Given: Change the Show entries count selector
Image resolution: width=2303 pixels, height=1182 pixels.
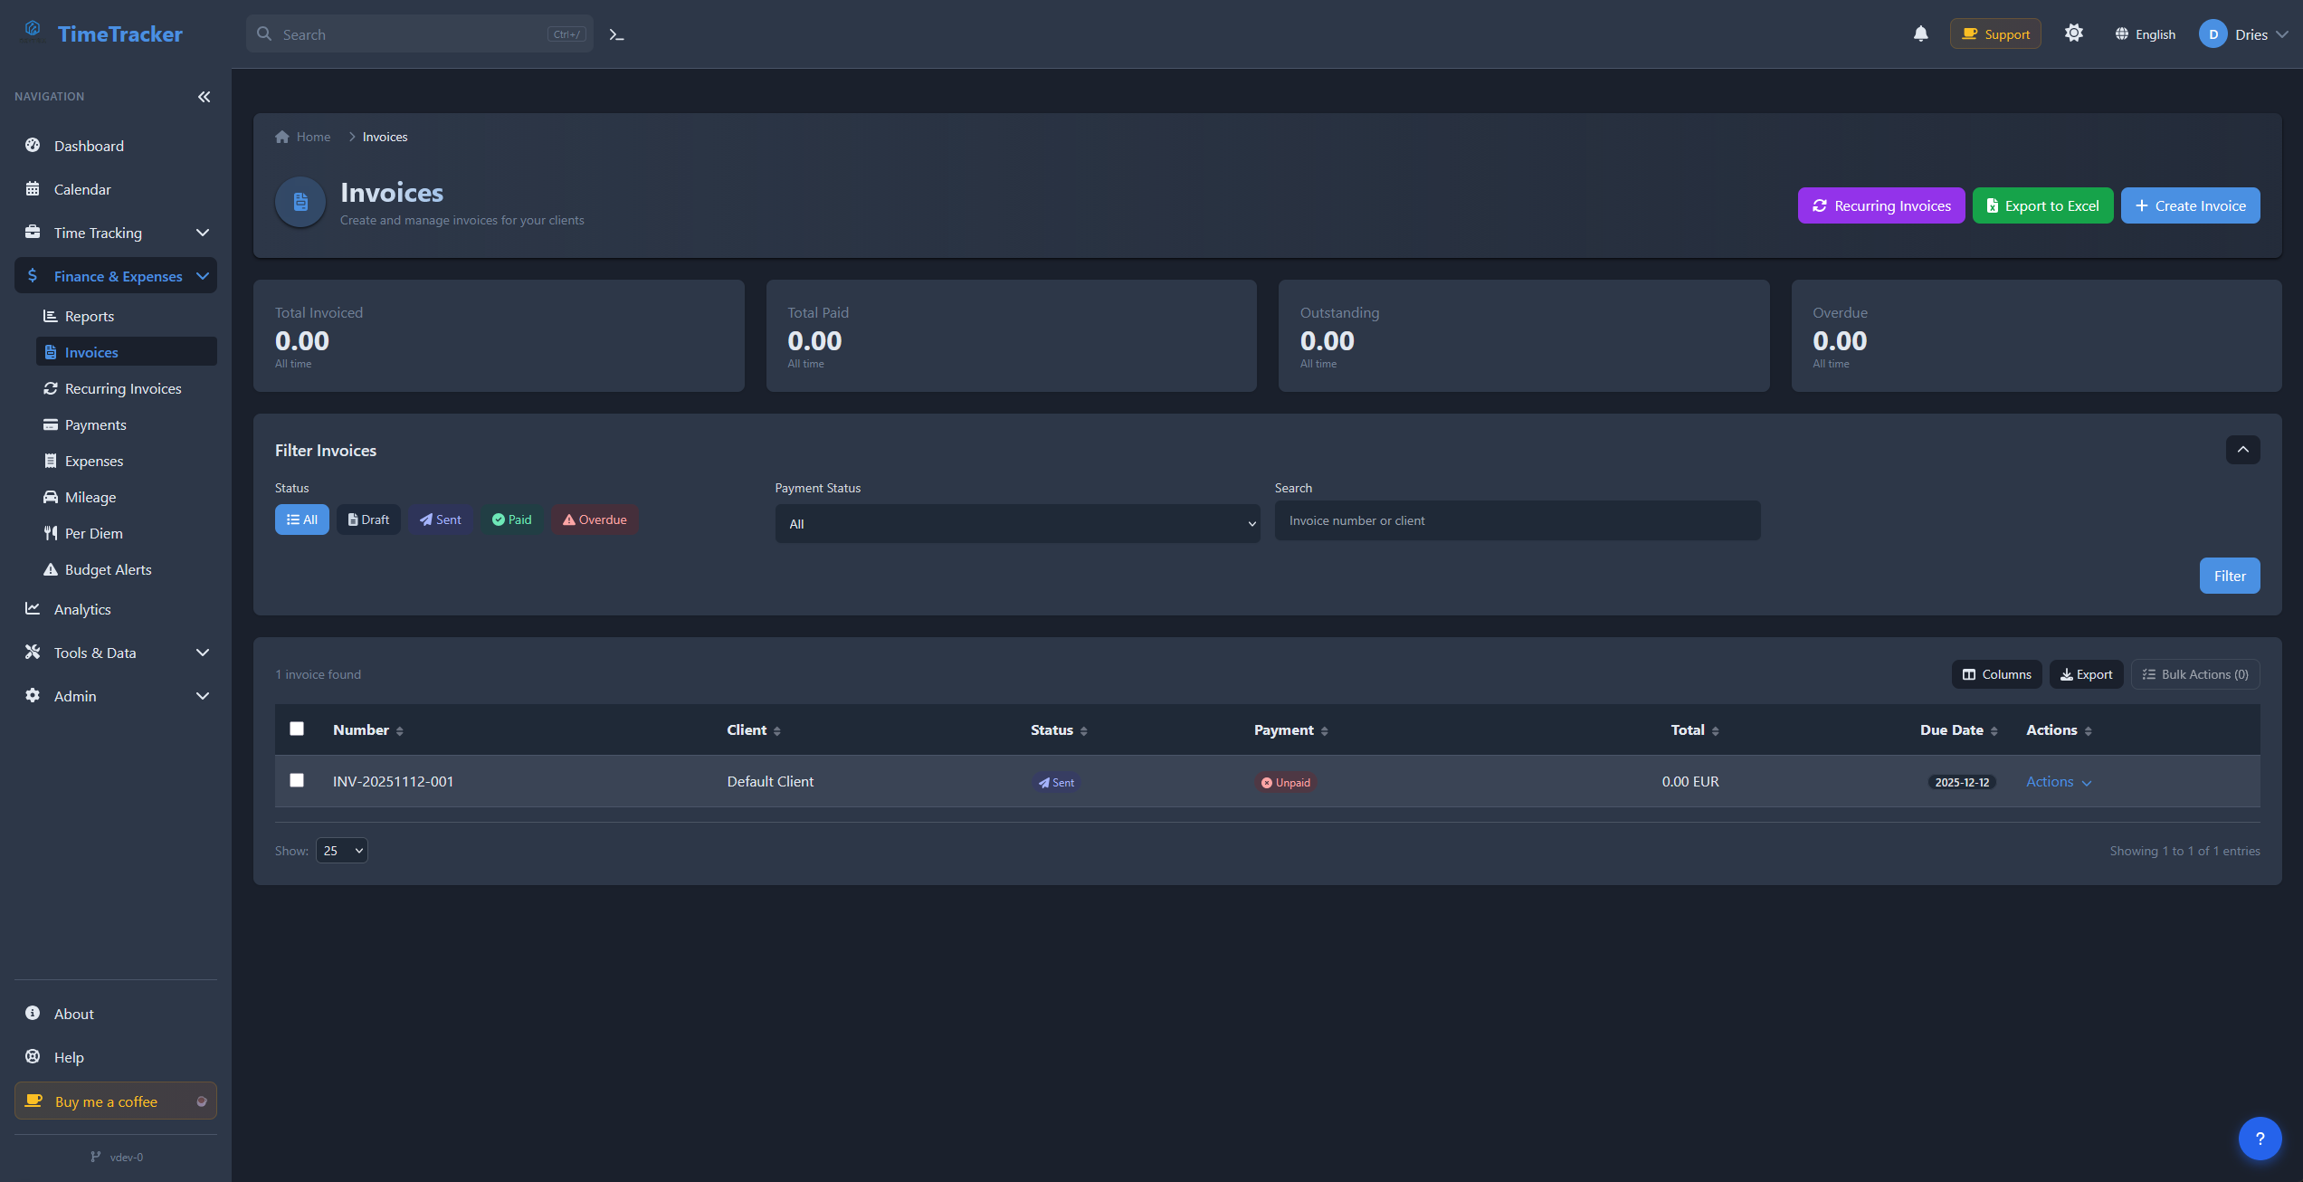Looking at the screenshot, I should [x=341, y=850].
